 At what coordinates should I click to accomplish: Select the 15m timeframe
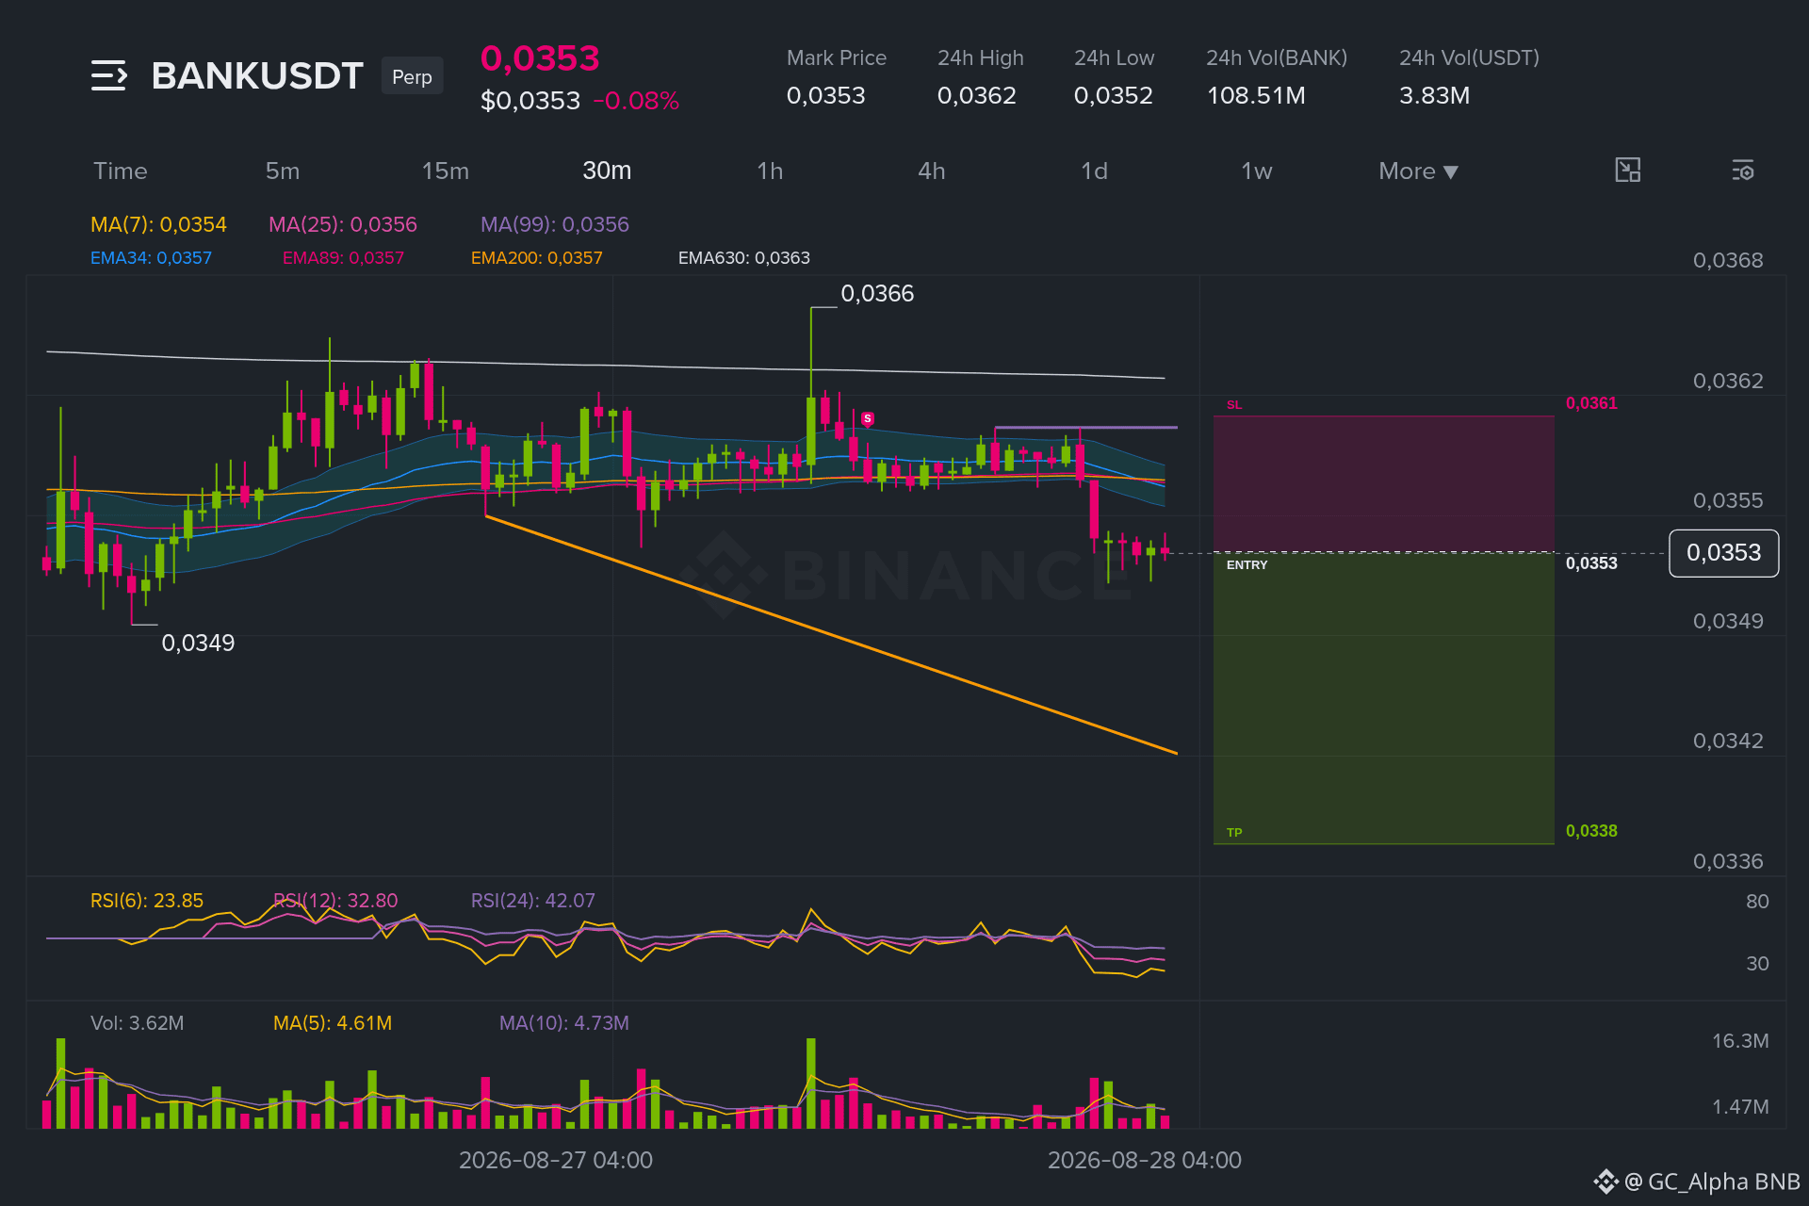click(446, 171)
